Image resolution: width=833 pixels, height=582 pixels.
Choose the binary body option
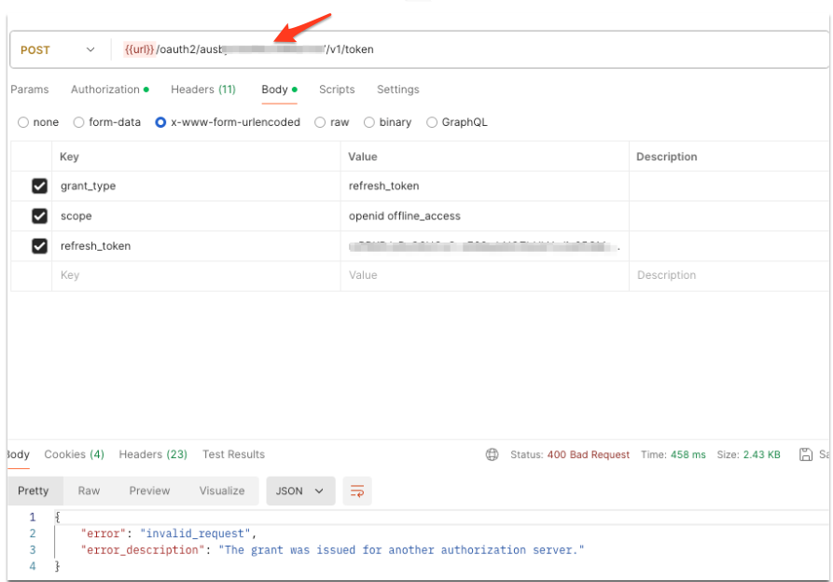click(x=387, y=122)
